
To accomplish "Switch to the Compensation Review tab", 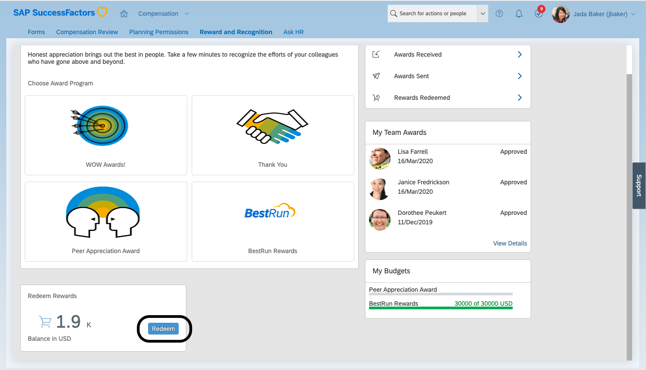I will [87, 32].
